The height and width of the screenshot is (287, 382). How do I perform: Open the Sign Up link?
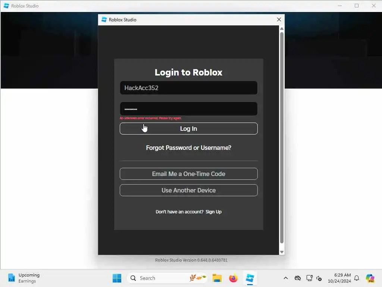pos(213,212)
